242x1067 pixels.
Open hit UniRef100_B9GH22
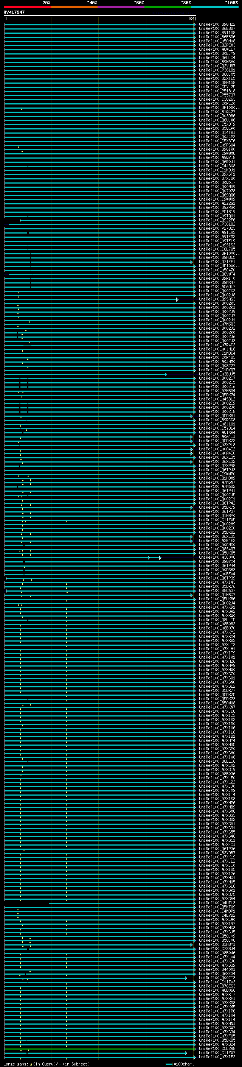coord(217,25)
